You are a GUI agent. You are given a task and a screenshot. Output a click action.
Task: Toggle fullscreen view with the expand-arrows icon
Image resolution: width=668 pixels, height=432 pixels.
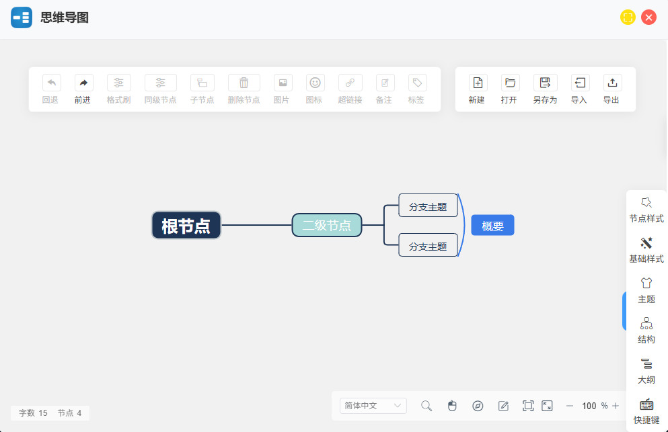coord(547,406)
